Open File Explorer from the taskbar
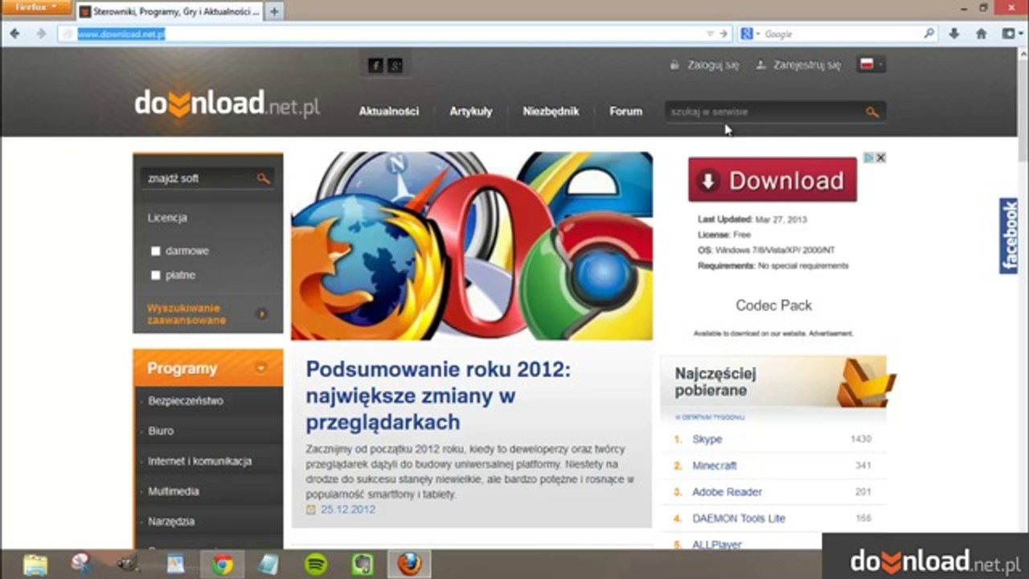 (35, 565)
